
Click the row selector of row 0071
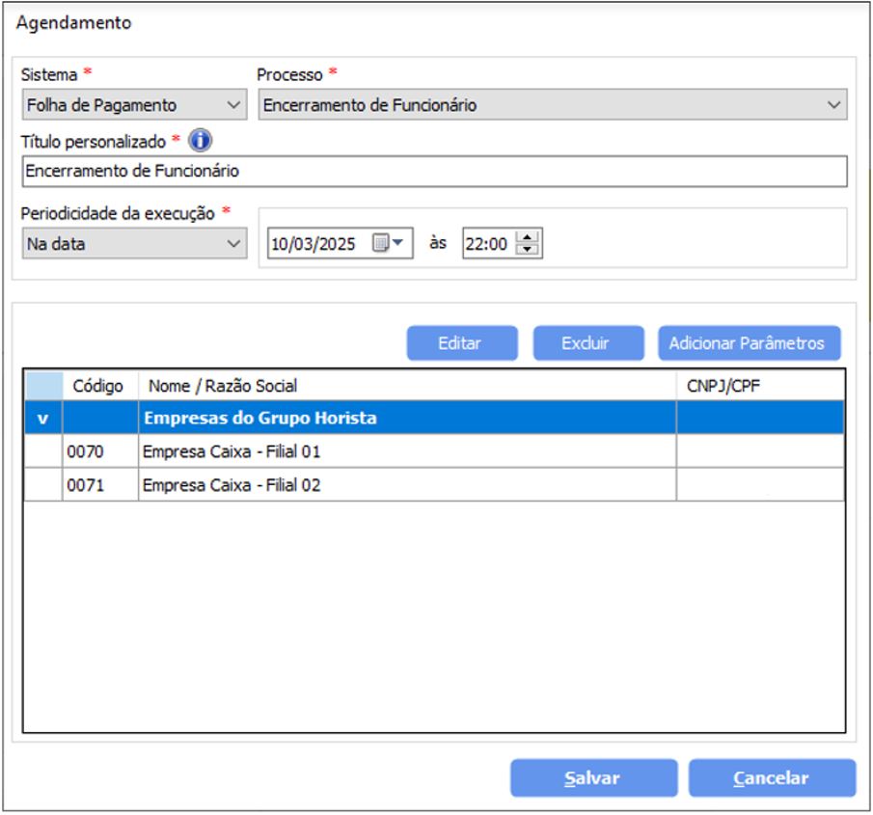pos(42,484)
